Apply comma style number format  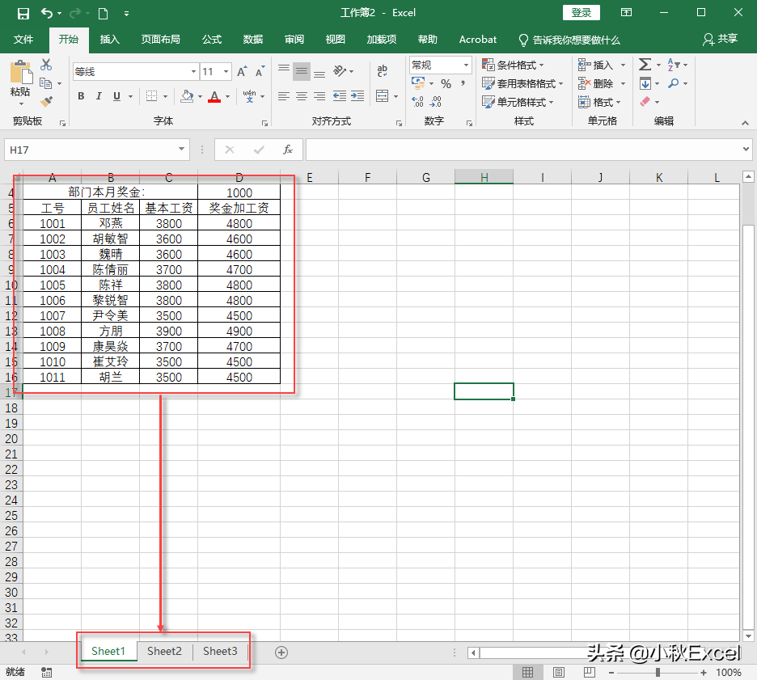tap(463, 83)
